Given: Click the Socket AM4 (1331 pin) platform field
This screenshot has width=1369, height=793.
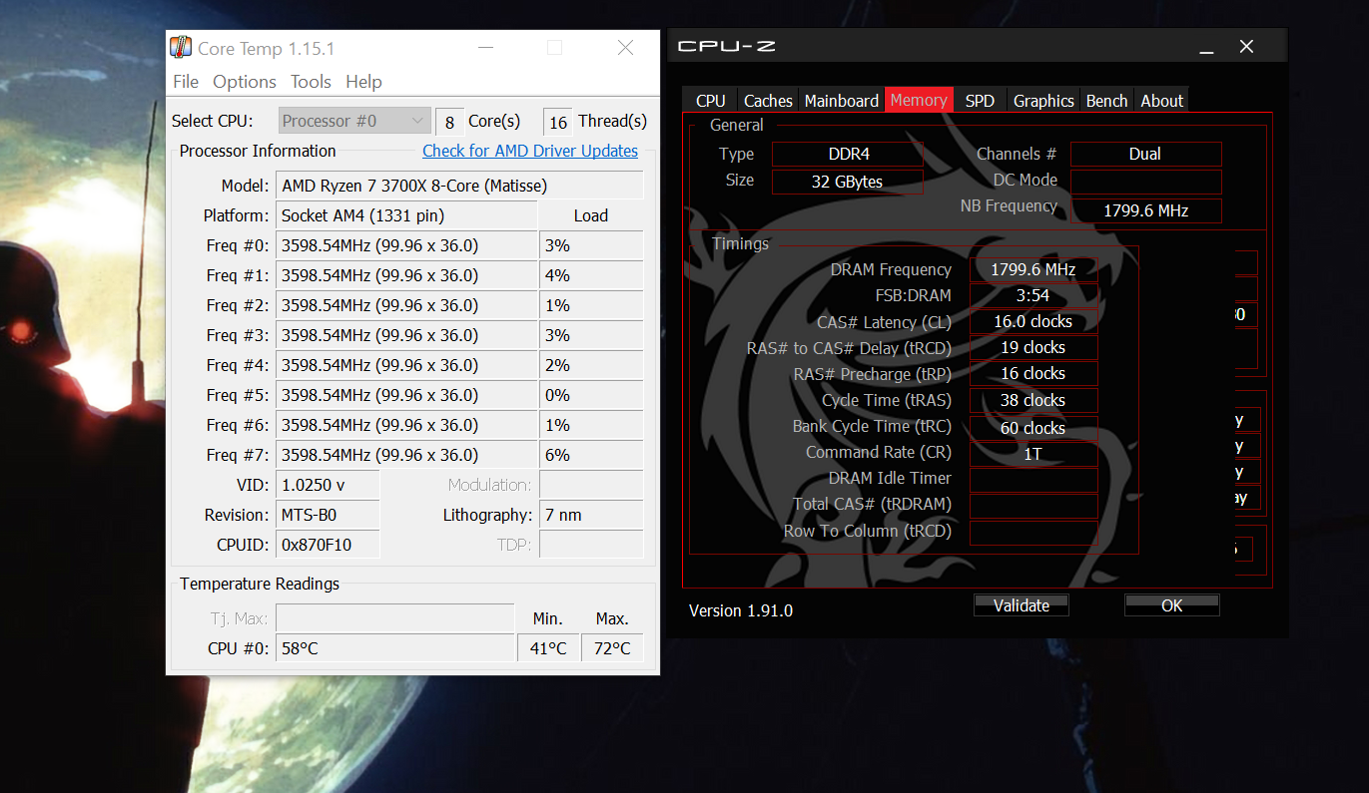Looking at the screenshot, I should 406,215.
